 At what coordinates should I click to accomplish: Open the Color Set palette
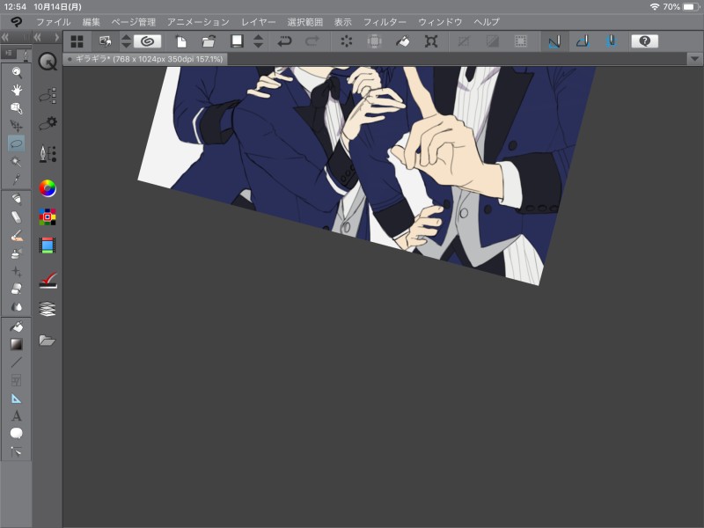coord(48,216)
